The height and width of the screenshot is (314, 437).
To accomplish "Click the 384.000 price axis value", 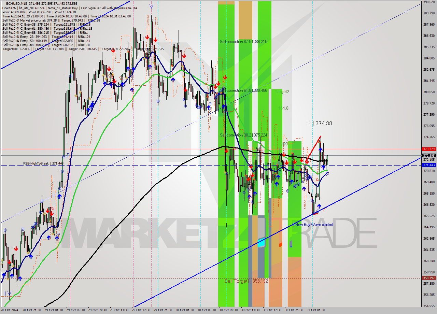I will point(429,58).
